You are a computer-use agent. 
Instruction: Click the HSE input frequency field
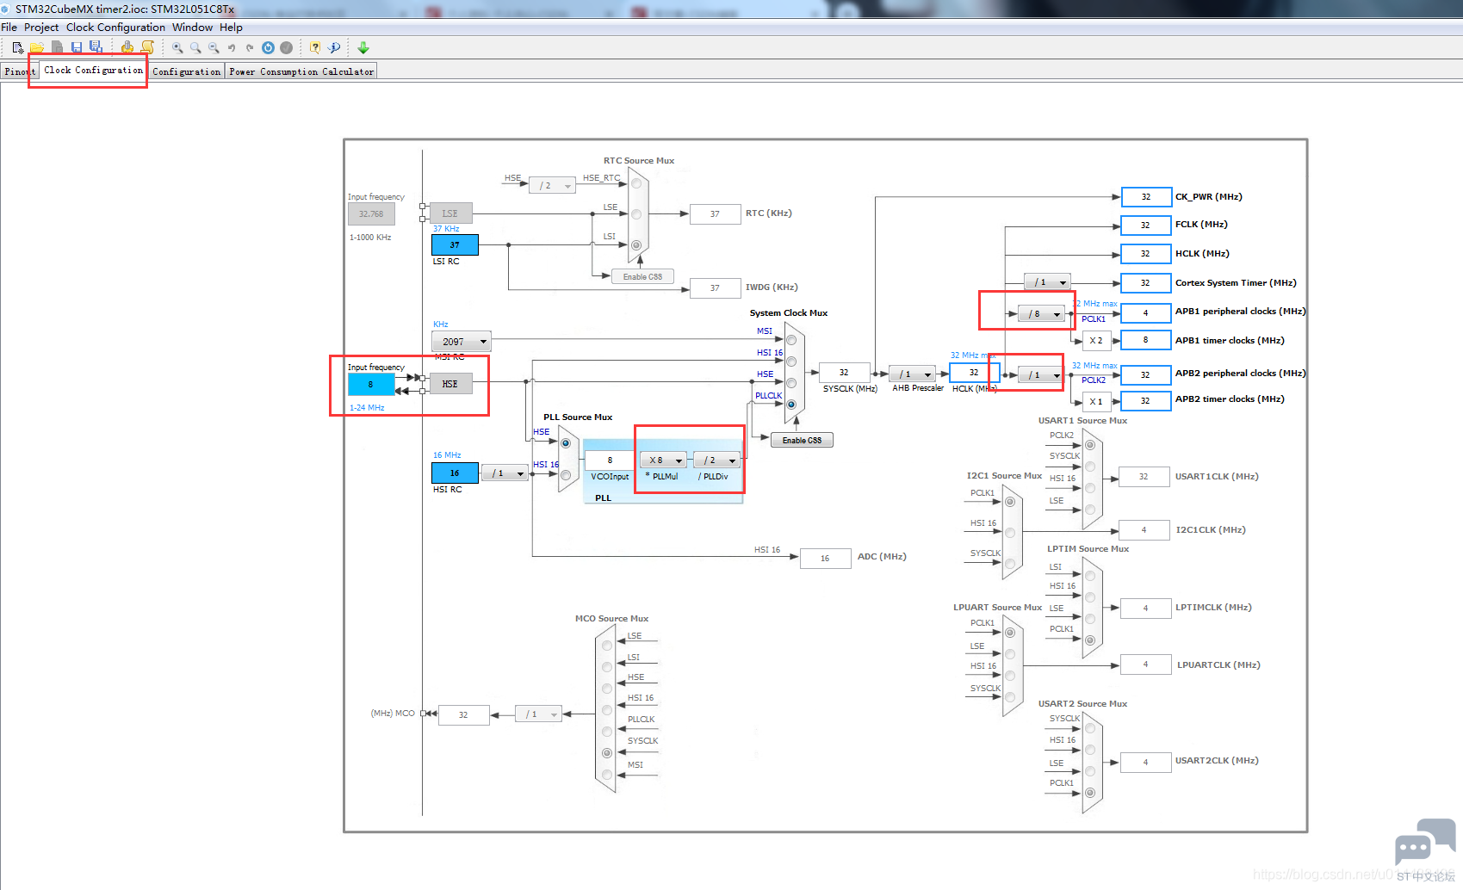371,384
